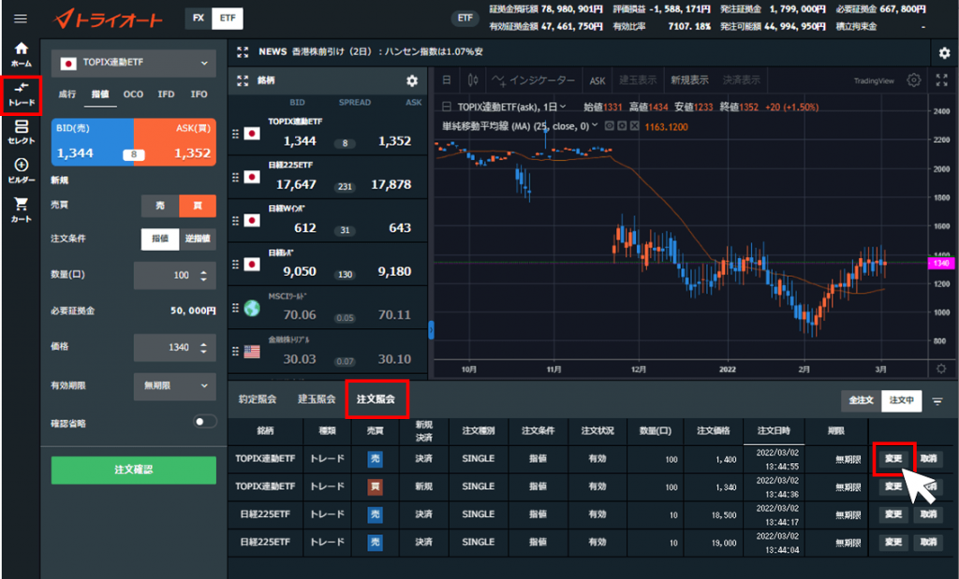Screen dimensions: 959x579
Task: Open settings of the 単純移動平均線 indicator
Action: point(622,126)
